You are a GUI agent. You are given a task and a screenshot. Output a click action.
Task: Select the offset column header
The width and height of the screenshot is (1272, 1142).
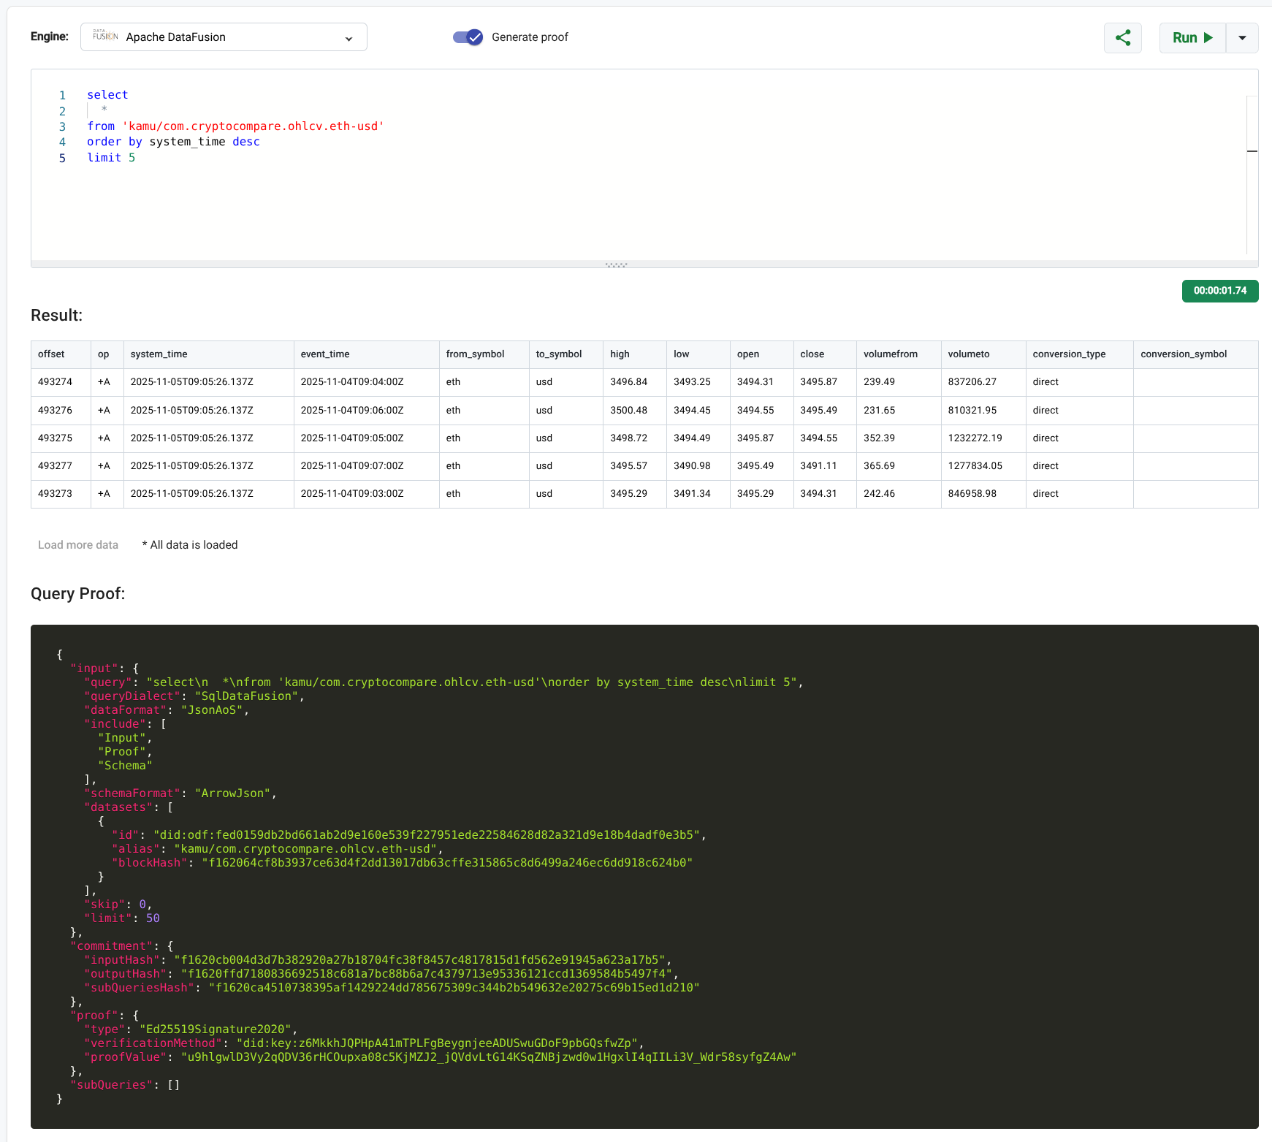click(x=51, y=354)
